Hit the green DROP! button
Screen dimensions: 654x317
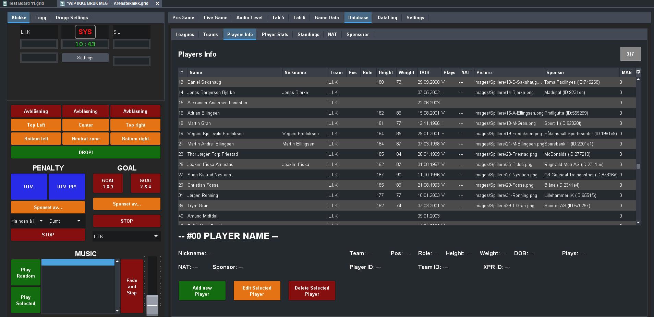86,152
